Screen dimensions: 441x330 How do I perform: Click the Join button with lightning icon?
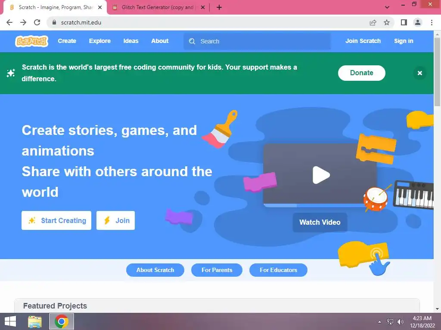tap(115, 220)
